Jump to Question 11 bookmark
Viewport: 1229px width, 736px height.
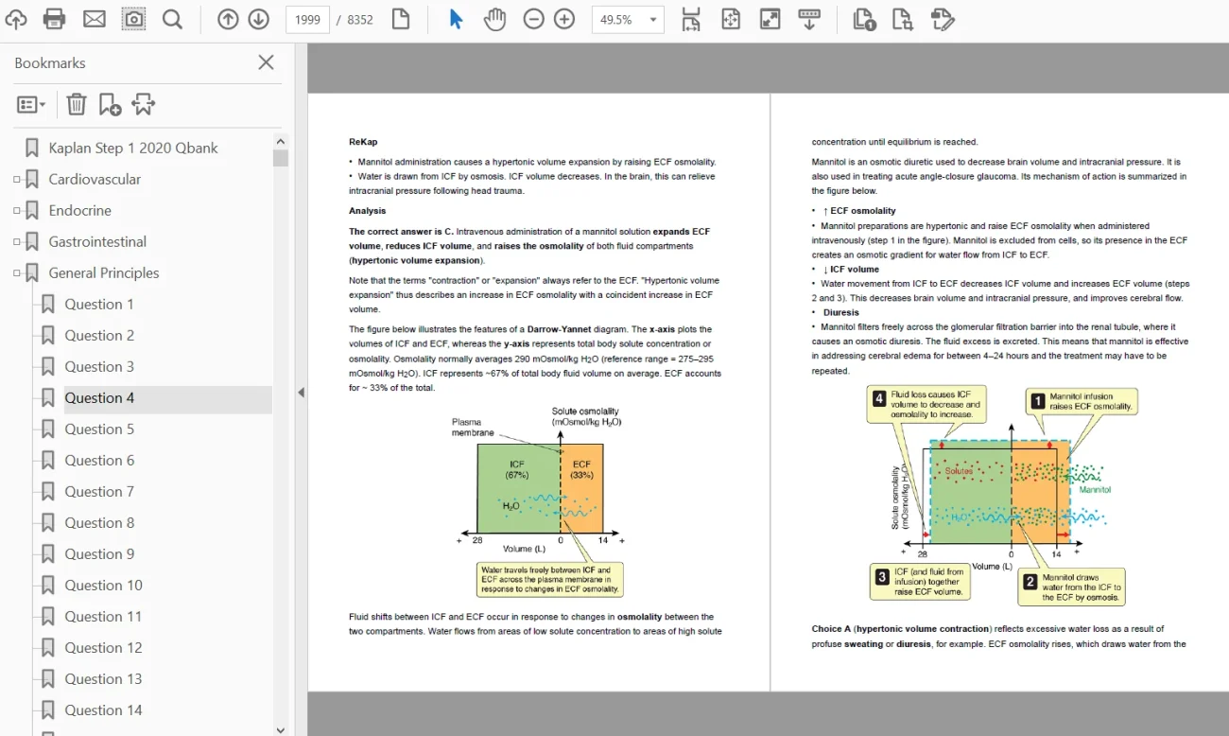click(x=103, y=616)
